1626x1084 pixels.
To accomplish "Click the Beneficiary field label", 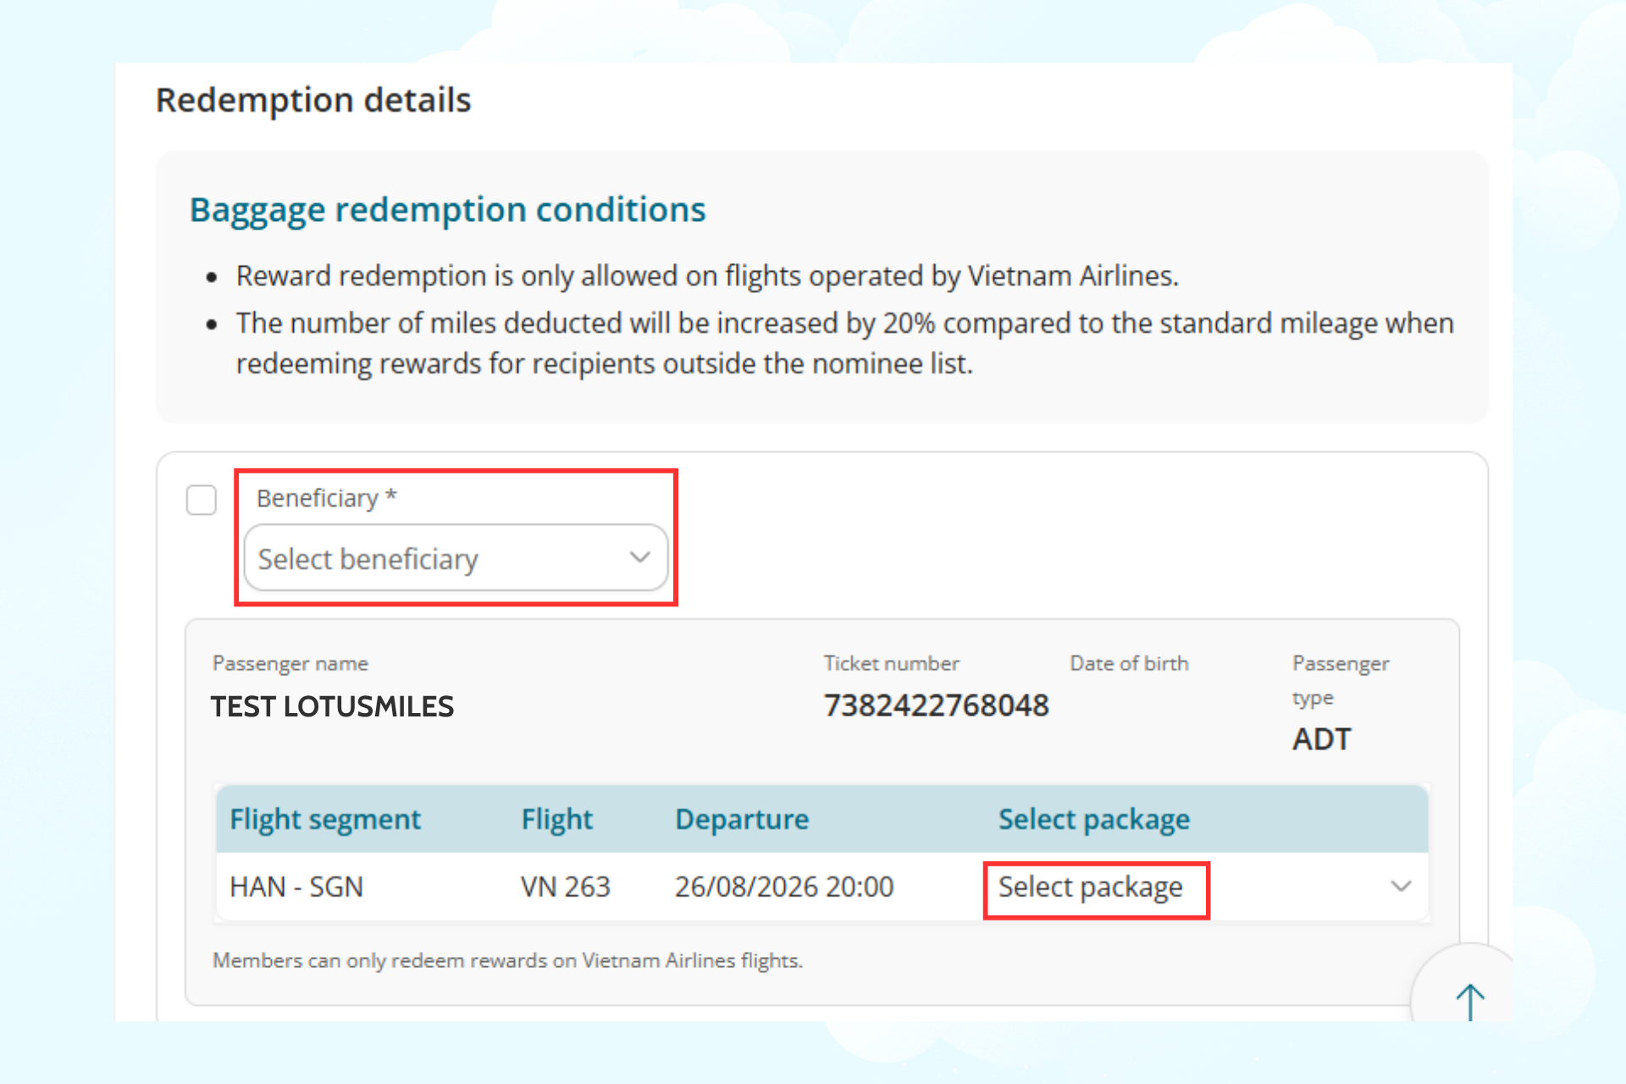I will [327, 498].
